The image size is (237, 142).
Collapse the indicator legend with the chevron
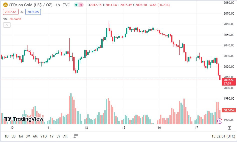pos(7,25)
